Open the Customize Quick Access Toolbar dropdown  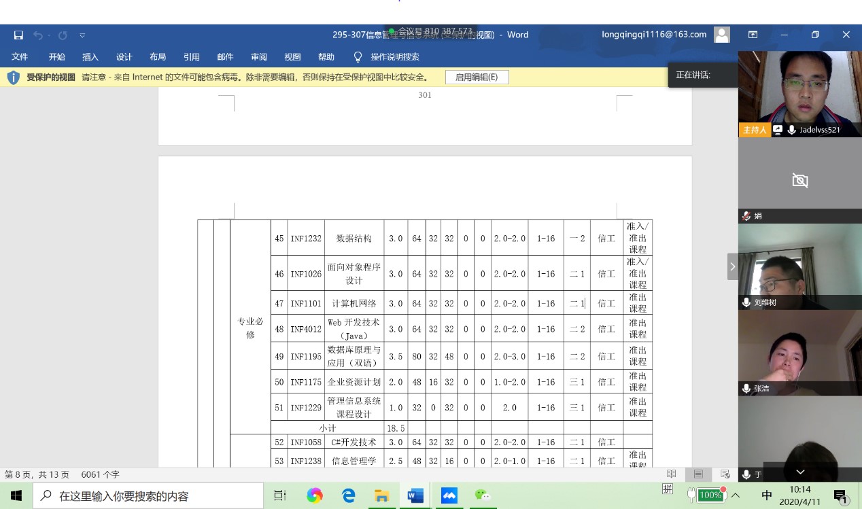point(82,35)
